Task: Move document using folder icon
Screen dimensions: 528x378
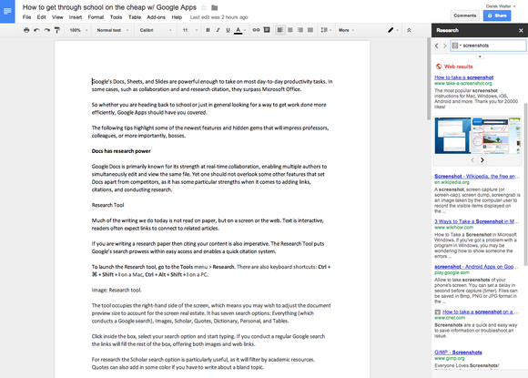Action: (215, 7)
